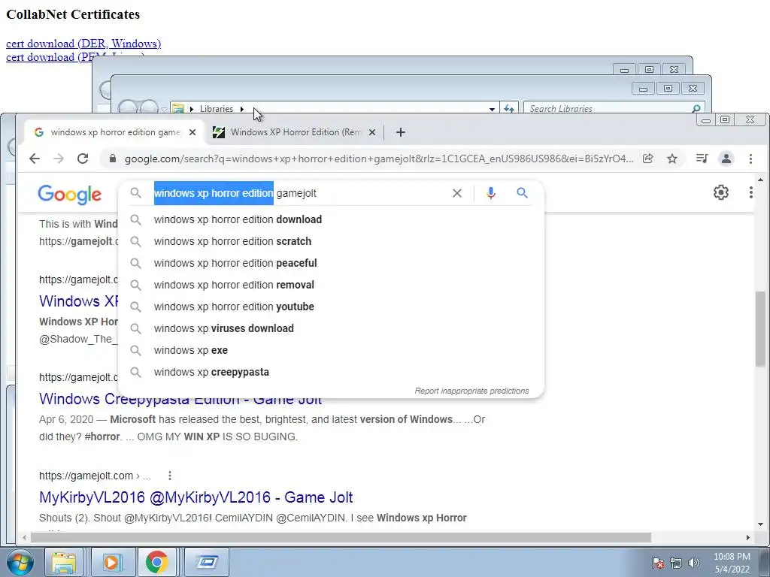Share this page via address bar icon
Image resolution: width=770 pixels, height=577 pixels.
click(x=647, y=159)
